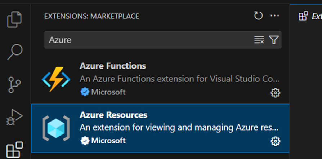
Task: Click Microsoft publisher under Azure Resources
Action: (108, 141)
